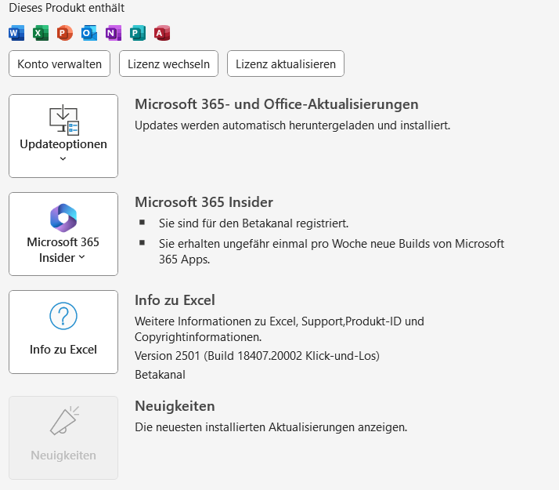This screenshot has width=559, height=490.
Task: Click the Lizenz wechseln button
Action: click(168, 64)
